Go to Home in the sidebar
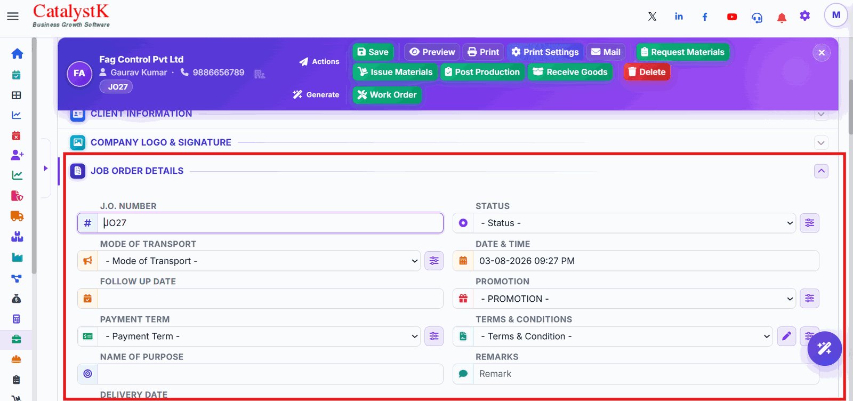The height and width of the screenshot is (401, 853). pos(17,53)
